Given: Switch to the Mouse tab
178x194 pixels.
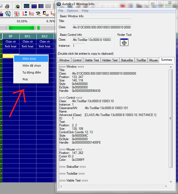Looking at the screenshot, I should [153, 60].
